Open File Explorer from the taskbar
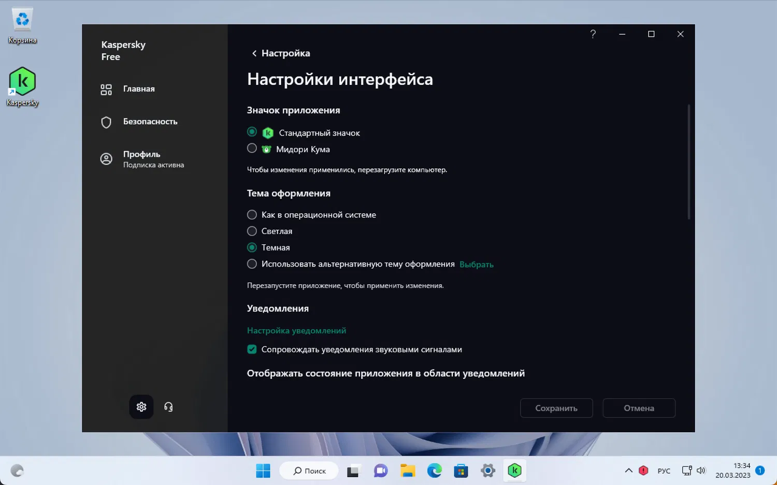 408,471
